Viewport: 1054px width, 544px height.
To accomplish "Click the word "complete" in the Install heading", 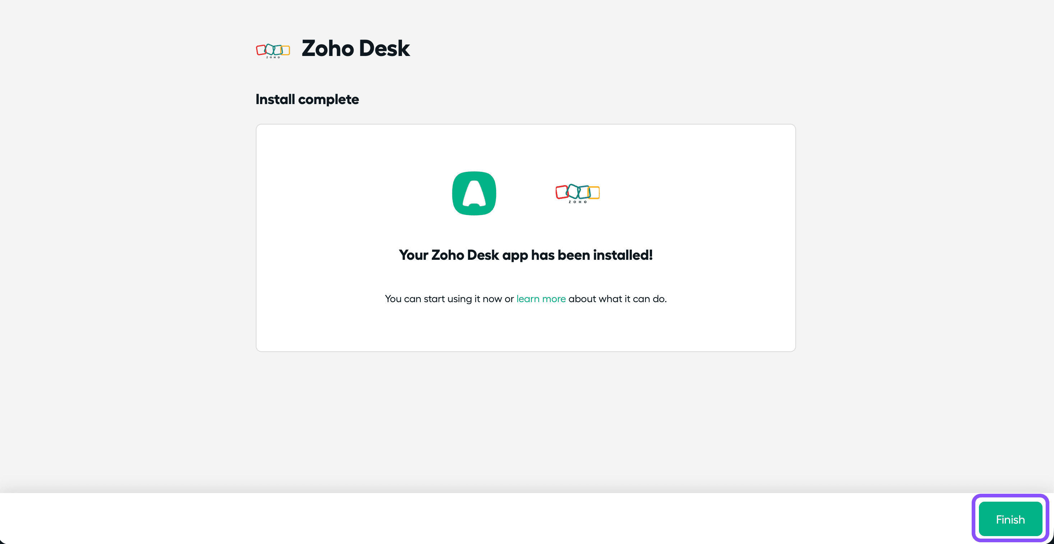I will coord(328,99).
